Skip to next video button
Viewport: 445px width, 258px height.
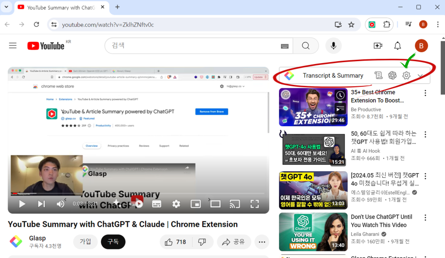point(41,204)
